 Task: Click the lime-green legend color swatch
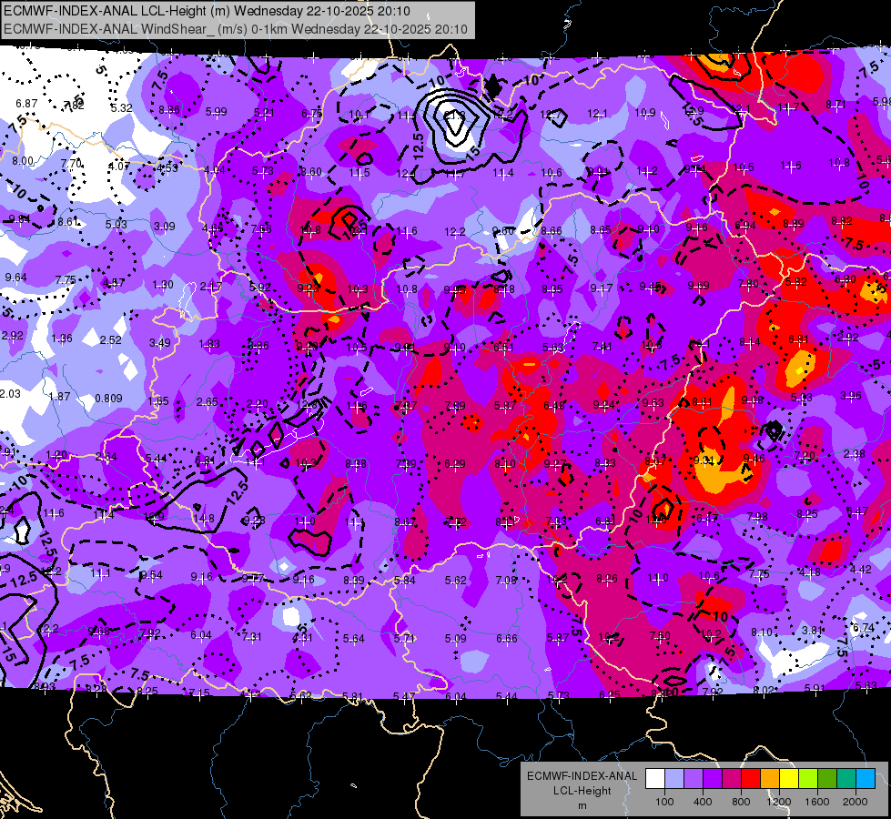[x=808, y=779]
